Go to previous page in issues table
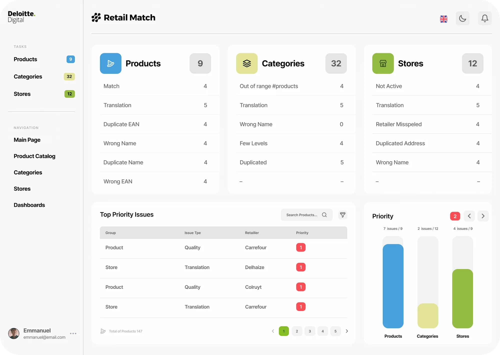 point(273,331)
